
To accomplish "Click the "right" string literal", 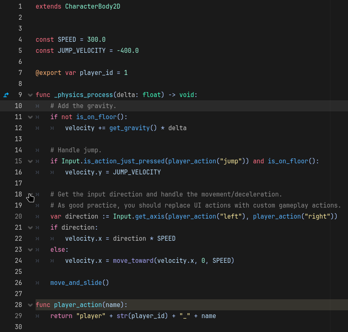I will pos(317,217).
